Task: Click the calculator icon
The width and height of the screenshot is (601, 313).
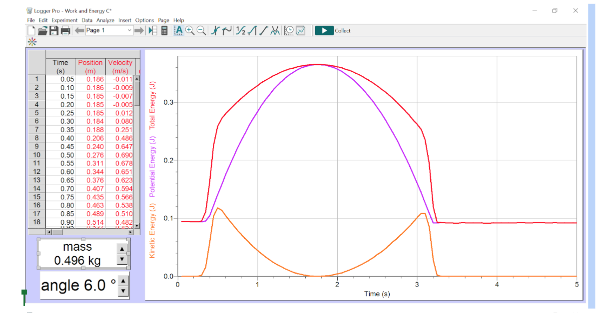Action: pyautogui.click(x=164, y=30)
